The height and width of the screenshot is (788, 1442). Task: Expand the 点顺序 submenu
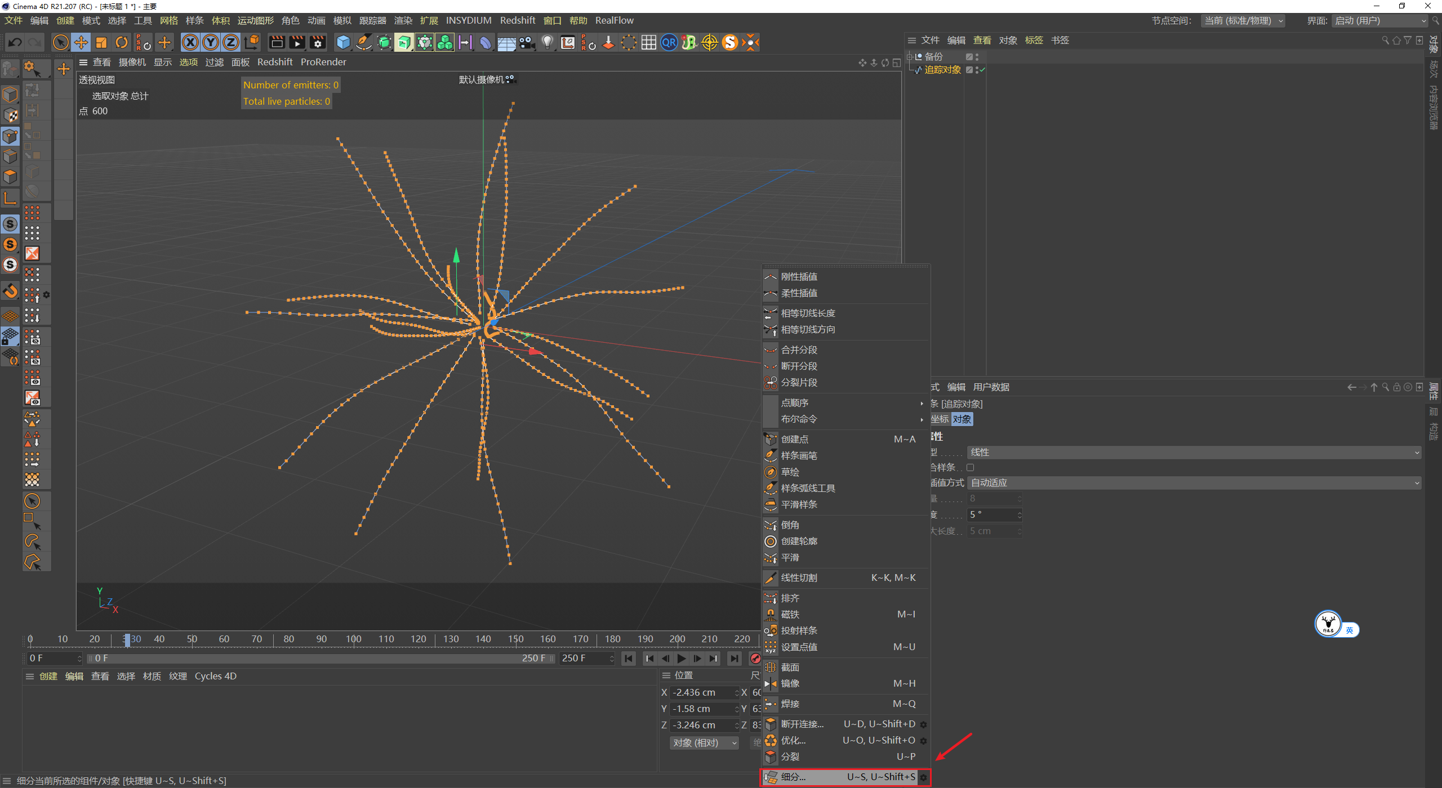point(845,403)
